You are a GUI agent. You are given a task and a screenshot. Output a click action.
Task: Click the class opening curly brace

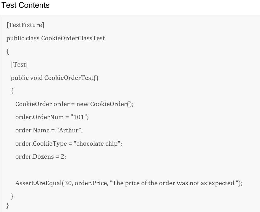click(8, 52)
